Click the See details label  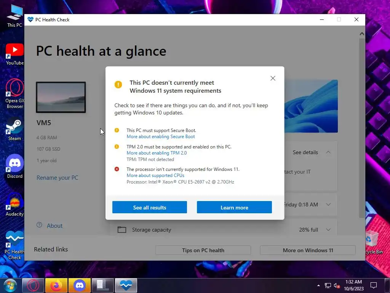pos(305,152)
